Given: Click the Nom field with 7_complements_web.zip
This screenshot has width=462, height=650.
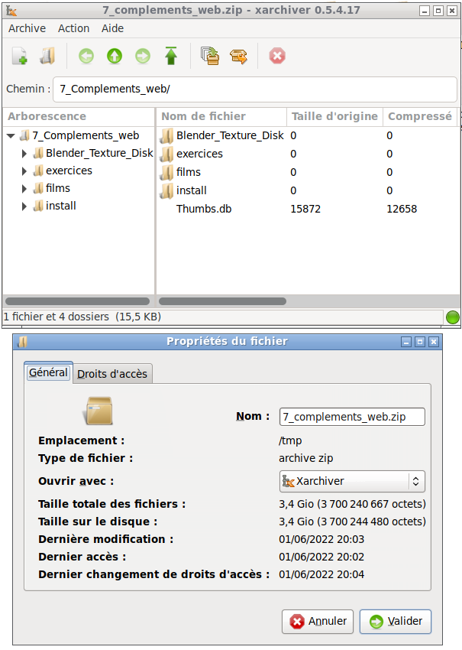Looking at the screenshot, I should (x=352, y=417).
